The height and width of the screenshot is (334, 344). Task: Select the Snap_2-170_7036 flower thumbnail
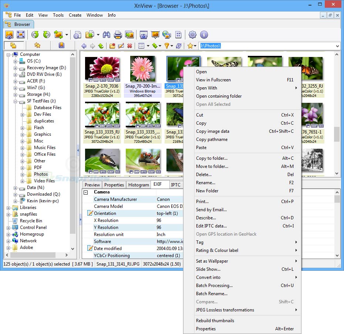coord(102,68)
